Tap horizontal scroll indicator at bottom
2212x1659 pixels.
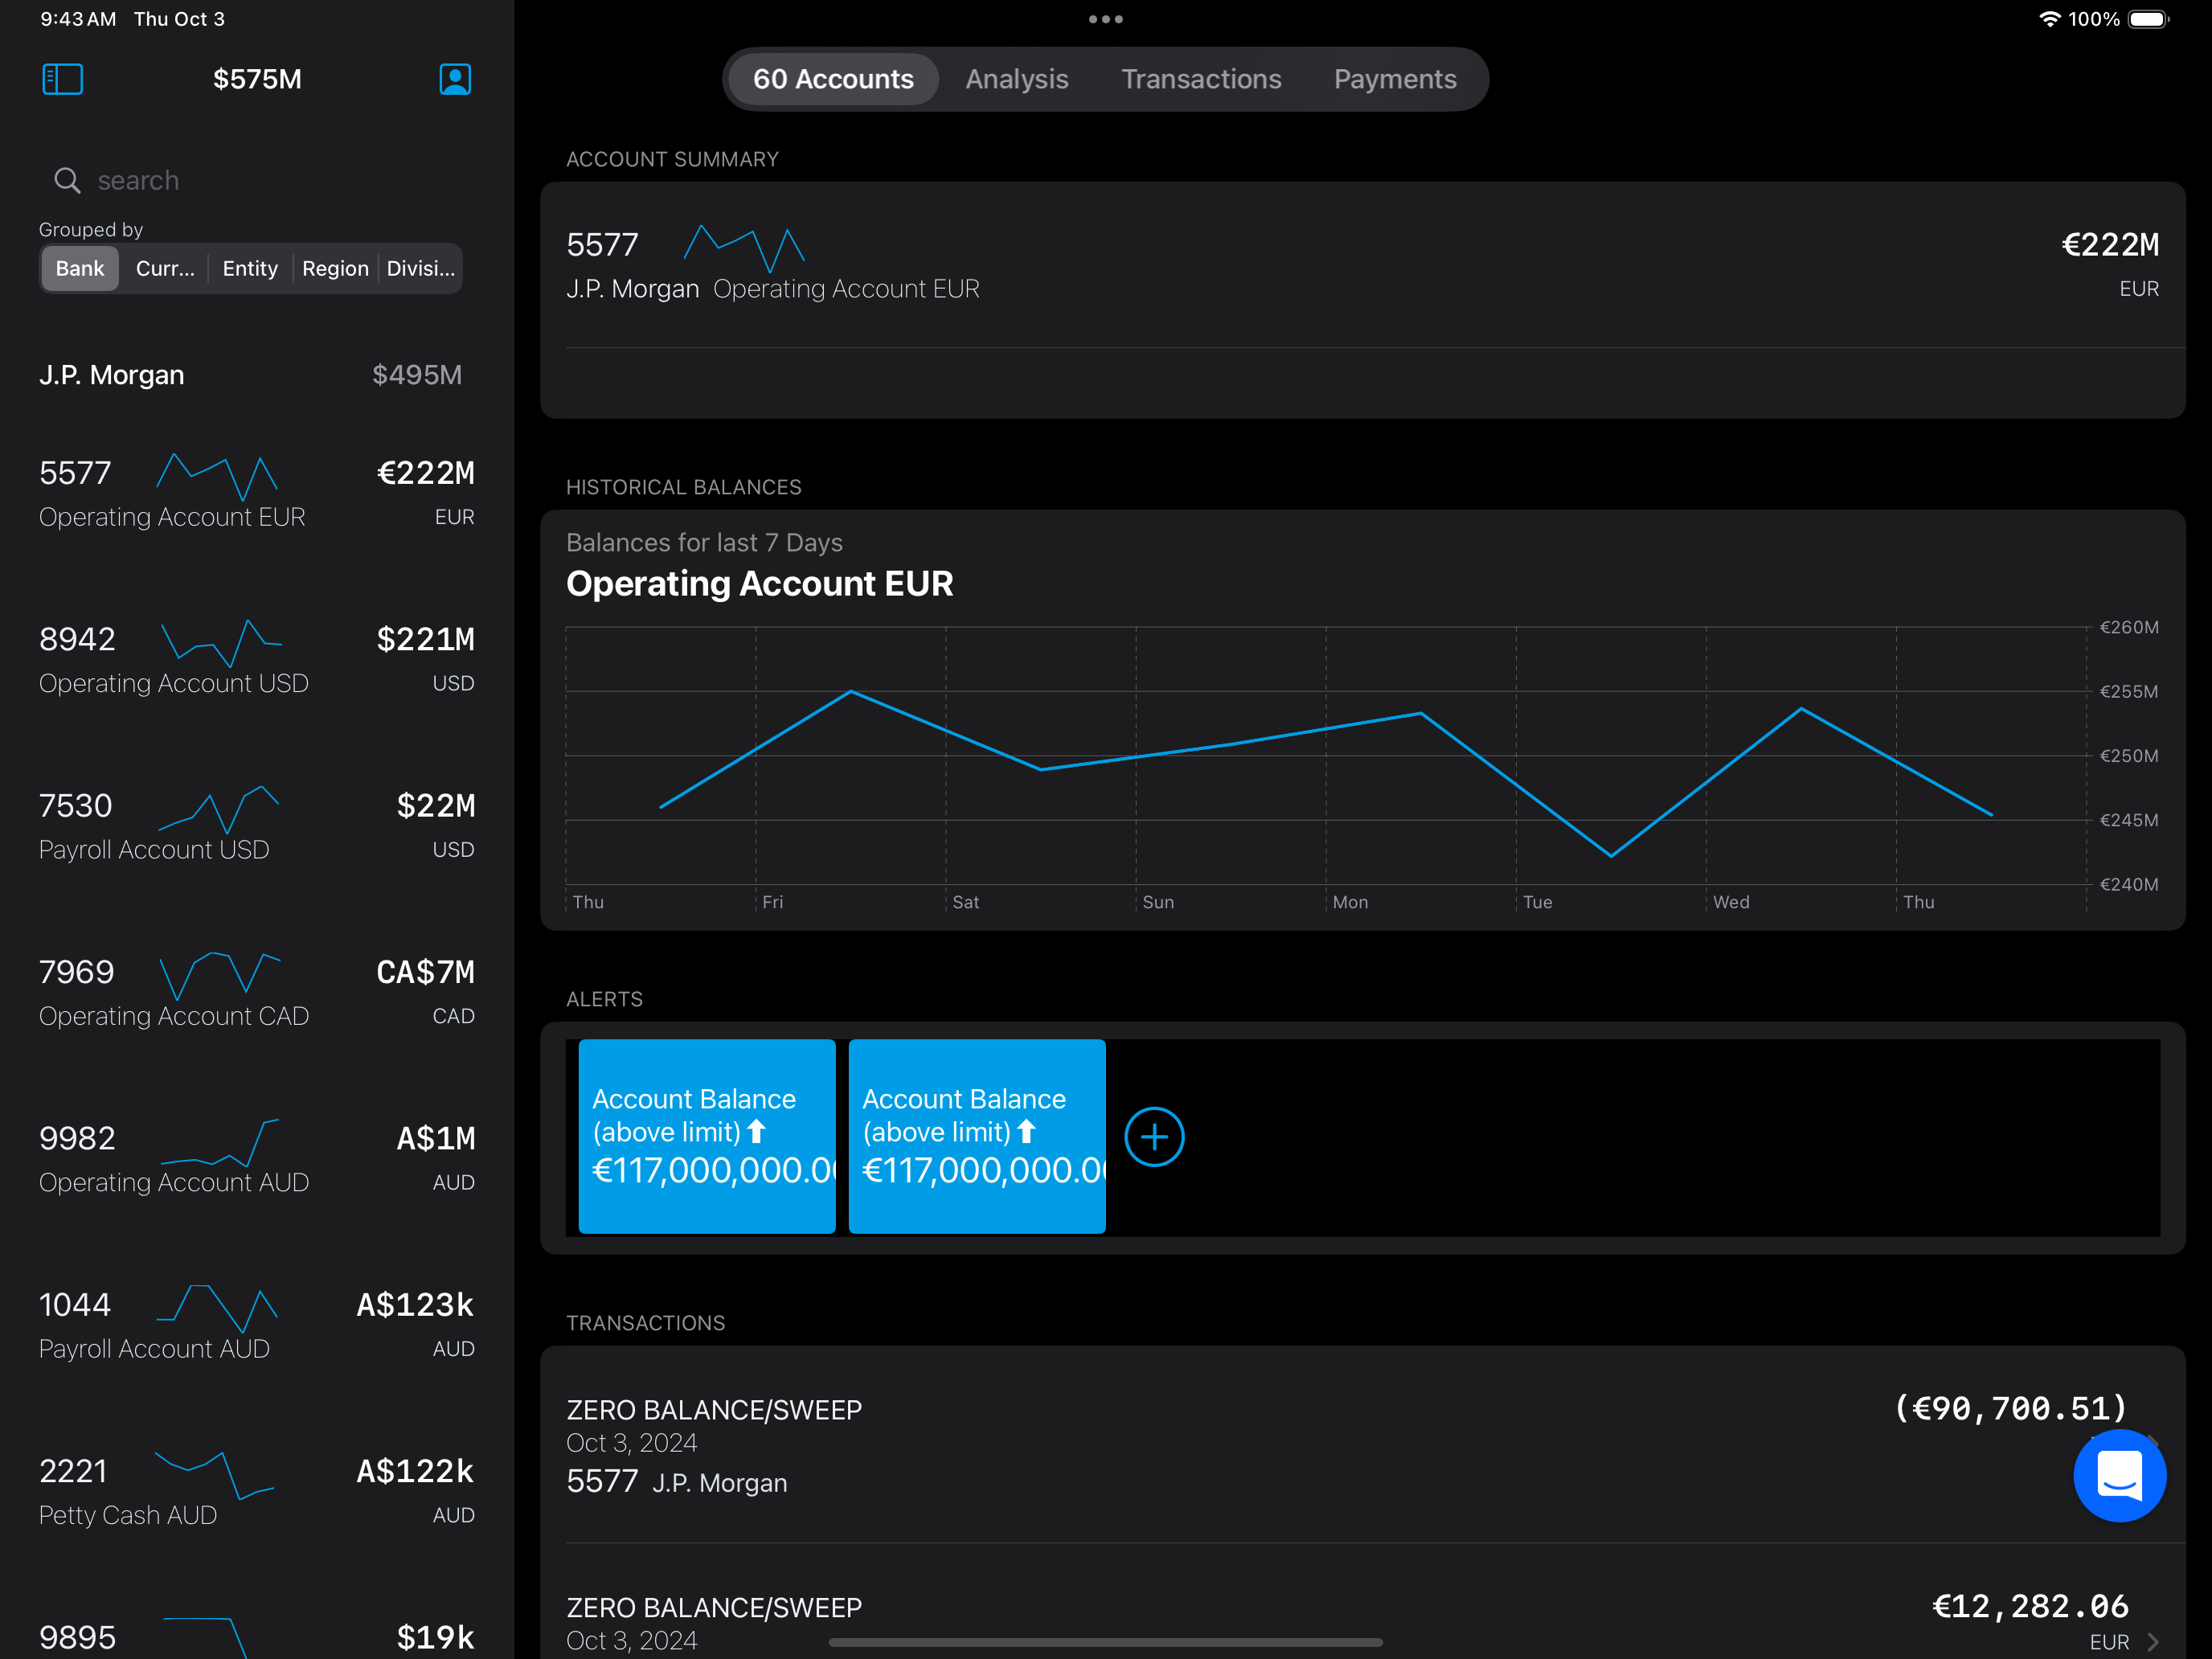(1105, 1642)
